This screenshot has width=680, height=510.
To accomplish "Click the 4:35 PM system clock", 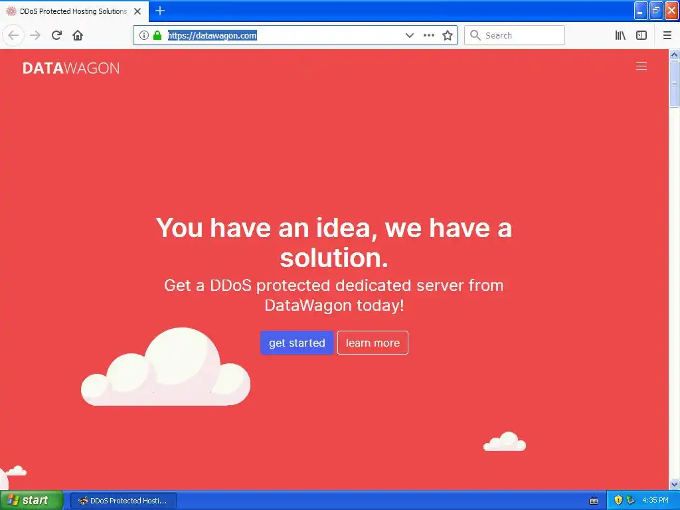I will [x=655, y=500].
